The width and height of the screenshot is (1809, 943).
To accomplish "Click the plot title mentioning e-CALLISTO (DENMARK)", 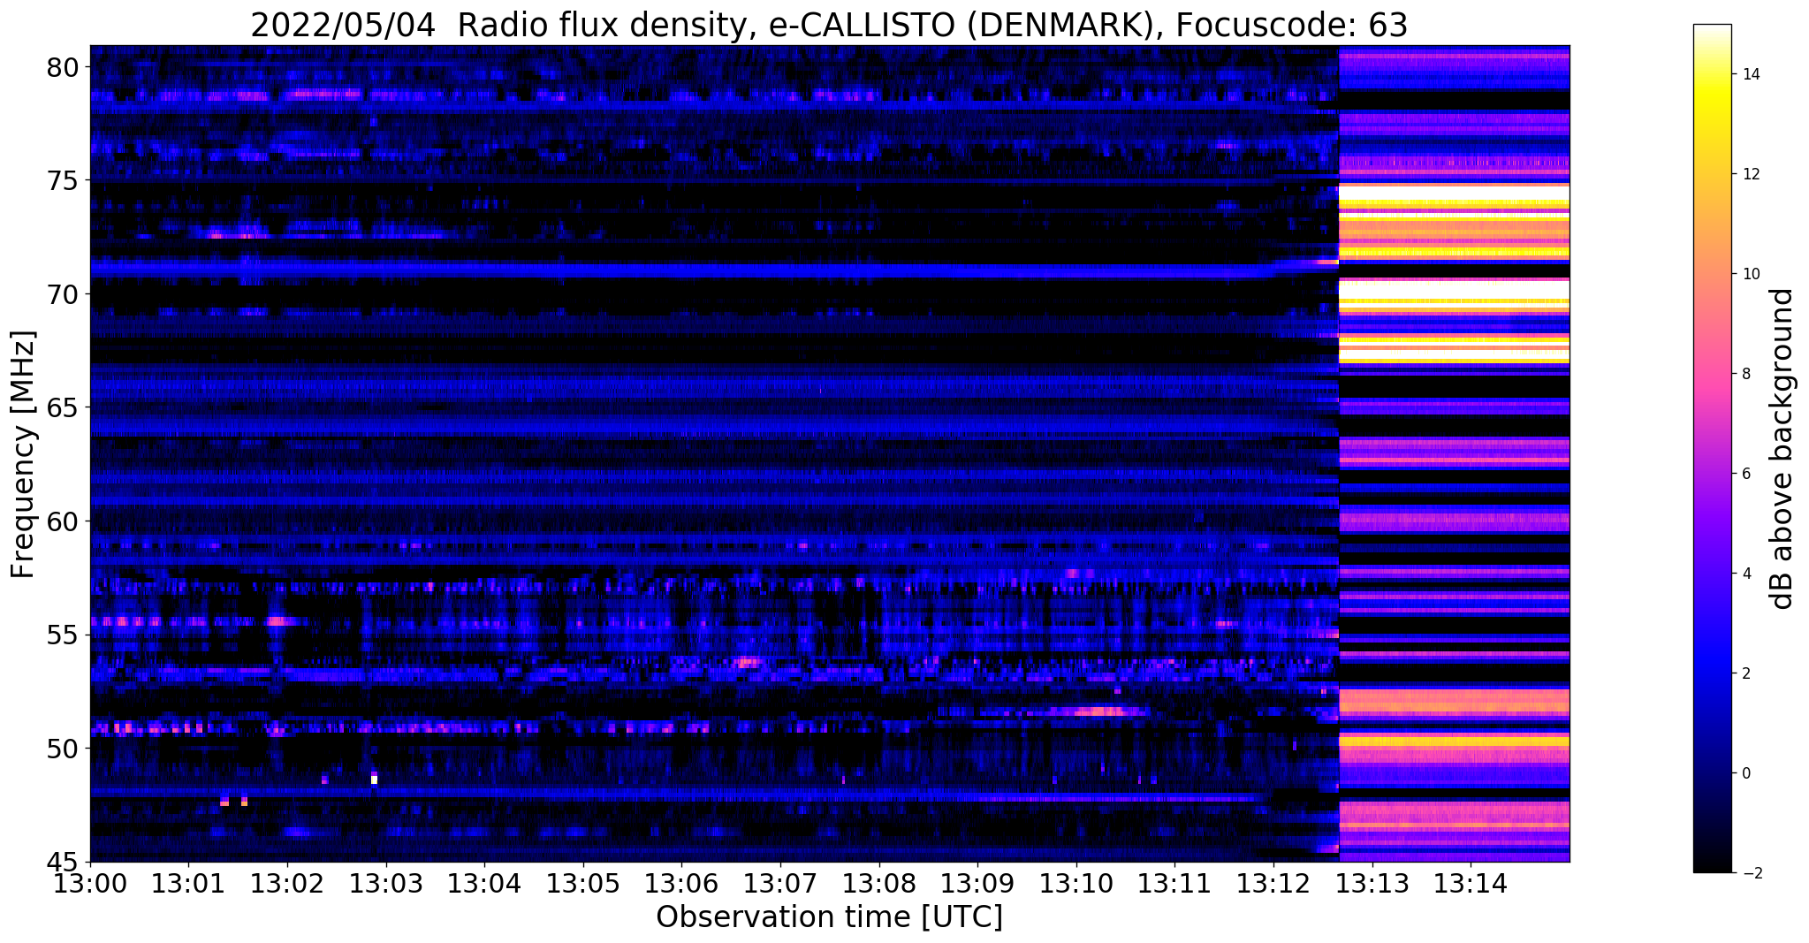I will point(829,25).
